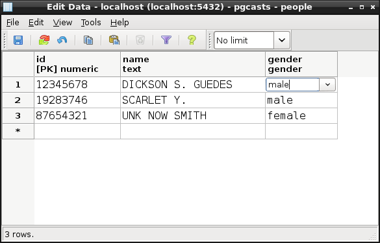Screen dimensions: 380x243
Task: Click the name column header
Action: click(193, 64)
